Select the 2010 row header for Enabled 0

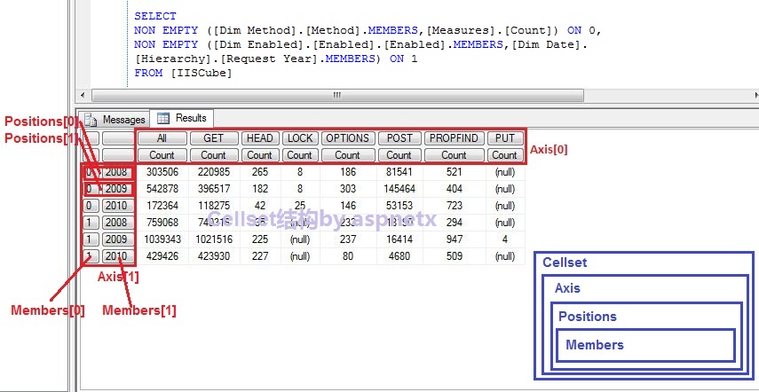click(x=117, y=206)
